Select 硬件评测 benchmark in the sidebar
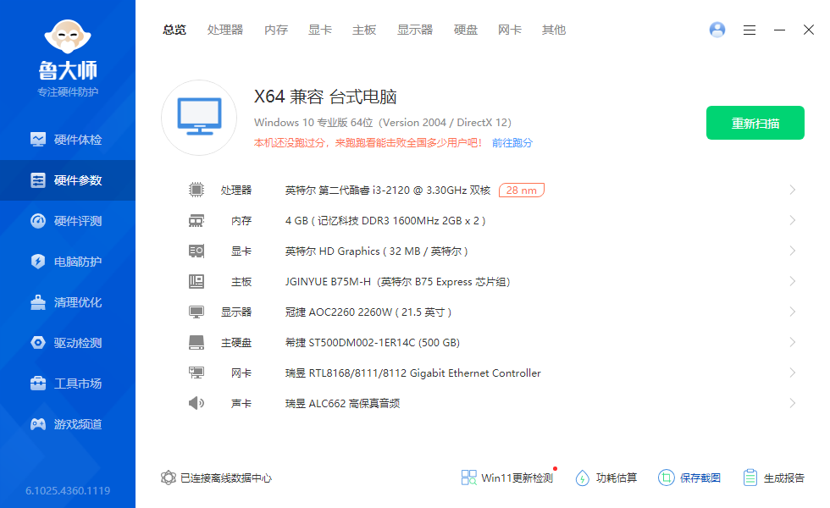The height and width of the screenshot is (508, 830). click(68, 221)
